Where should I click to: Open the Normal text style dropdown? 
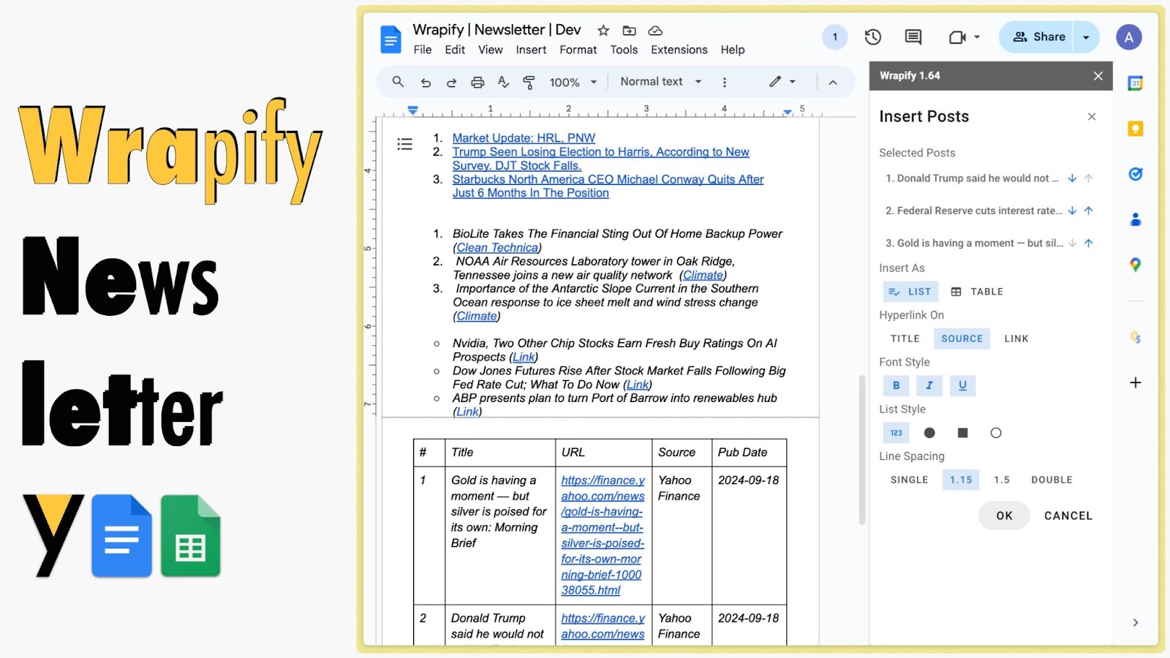(661, 82)
